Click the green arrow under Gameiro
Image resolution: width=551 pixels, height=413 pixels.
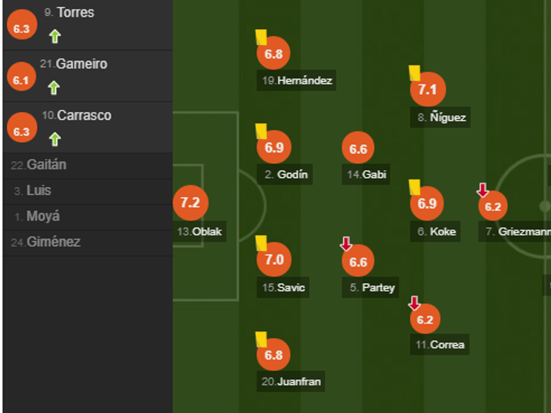tap(53, 88)
